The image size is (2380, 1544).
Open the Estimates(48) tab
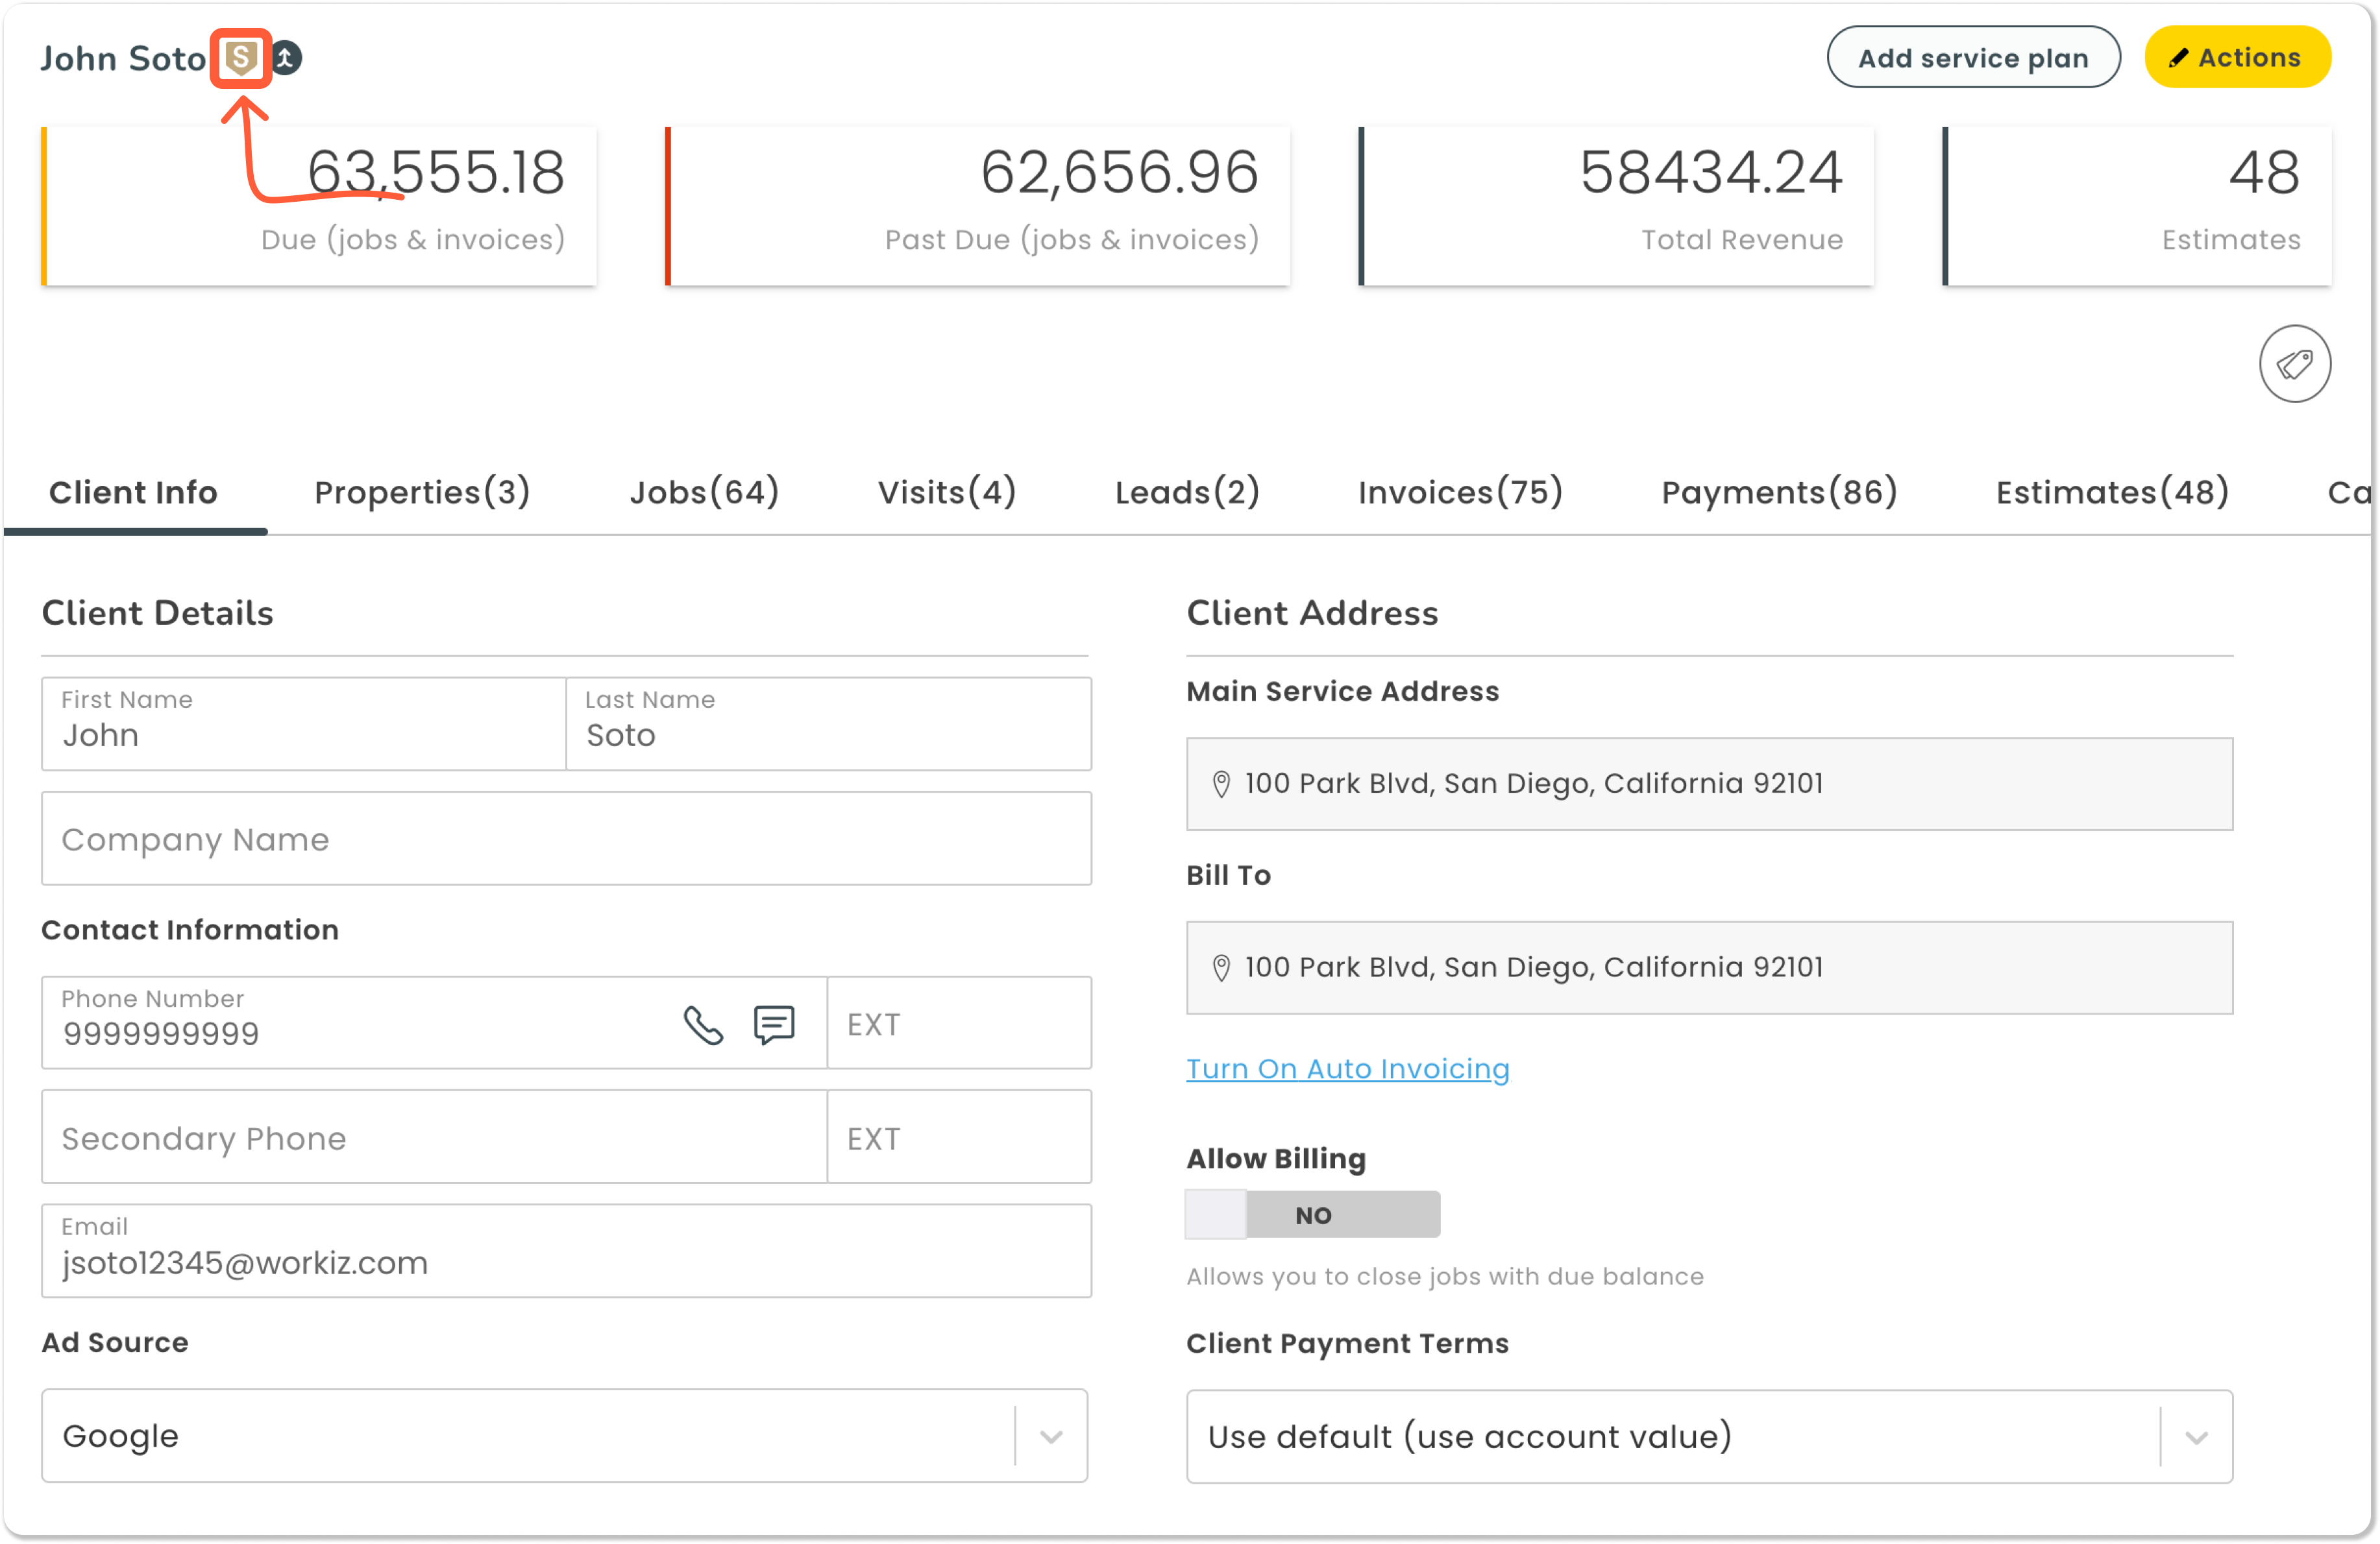coord(2112,492)
